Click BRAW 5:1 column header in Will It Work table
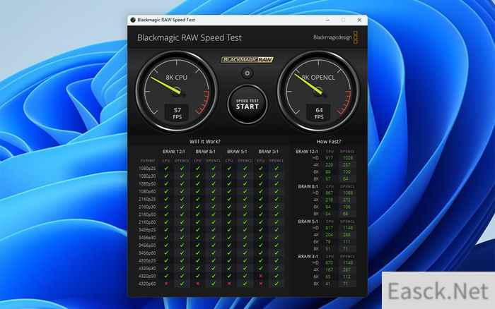495x309 pixels. click(x=237, y=152)
